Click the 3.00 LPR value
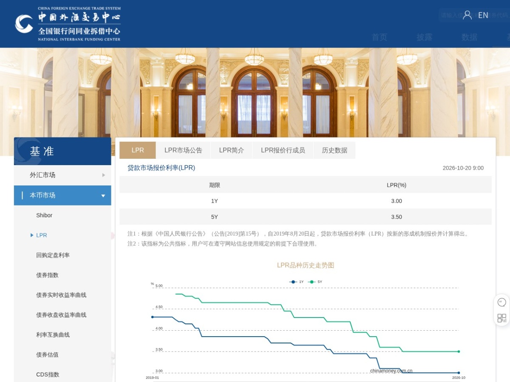 397,201
